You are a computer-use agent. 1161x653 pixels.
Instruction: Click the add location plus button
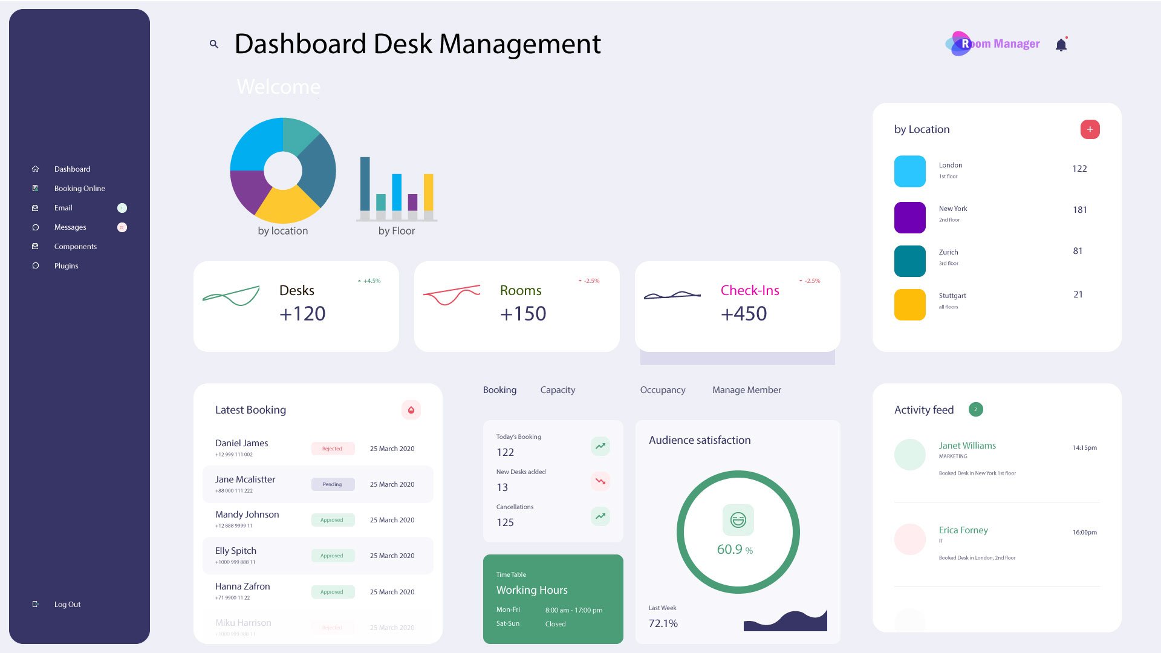point(1090,129)
